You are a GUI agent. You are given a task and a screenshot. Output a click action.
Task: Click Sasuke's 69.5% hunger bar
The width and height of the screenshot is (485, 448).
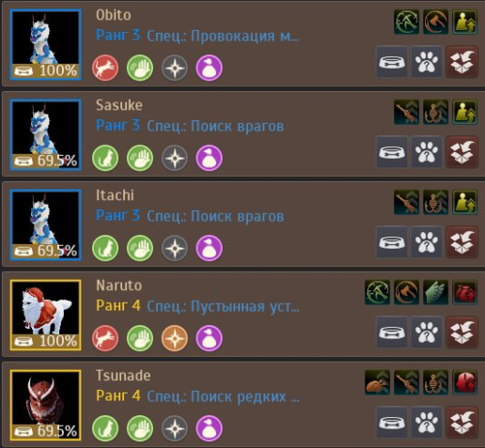click(46, 162)
